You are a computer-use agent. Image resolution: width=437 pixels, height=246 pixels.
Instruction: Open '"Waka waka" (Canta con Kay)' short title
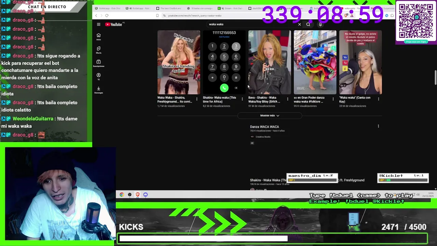pyautogui.click(x=355, y=99)
